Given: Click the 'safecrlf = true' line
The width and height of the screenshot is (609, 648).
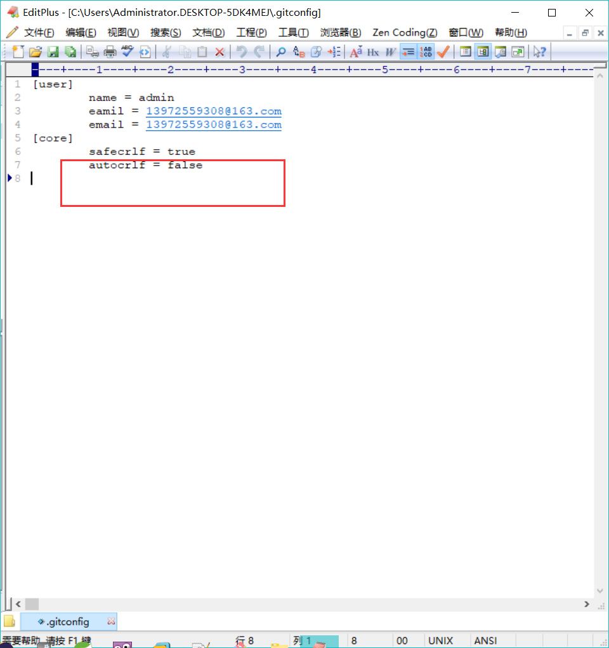Looking at the screenshot, I should 142,152.
